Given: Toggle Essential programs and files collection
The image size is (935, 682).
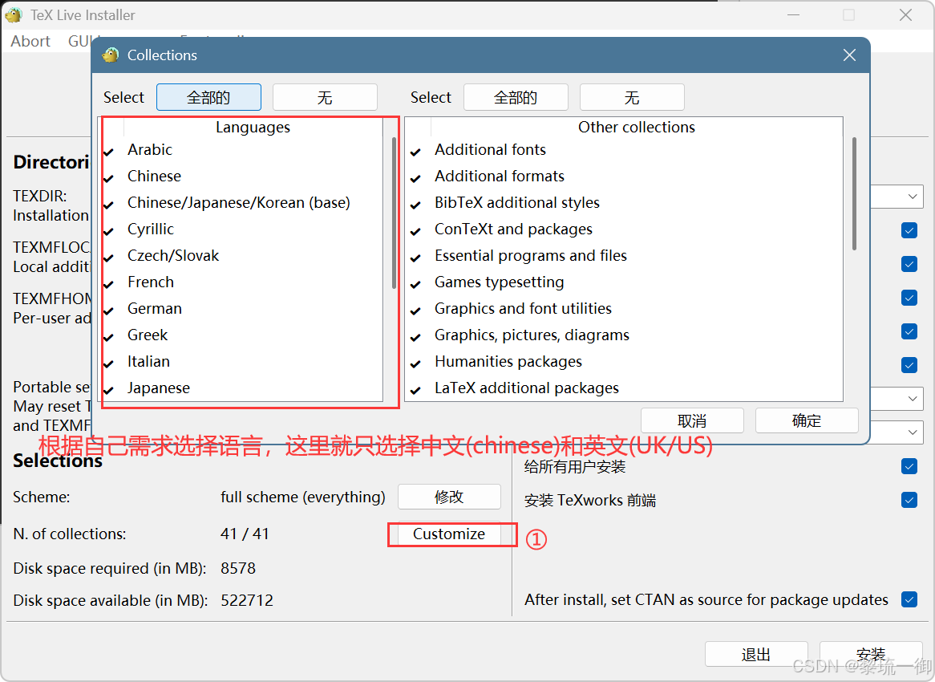Looking at the screenshot, I should (416, 258).
